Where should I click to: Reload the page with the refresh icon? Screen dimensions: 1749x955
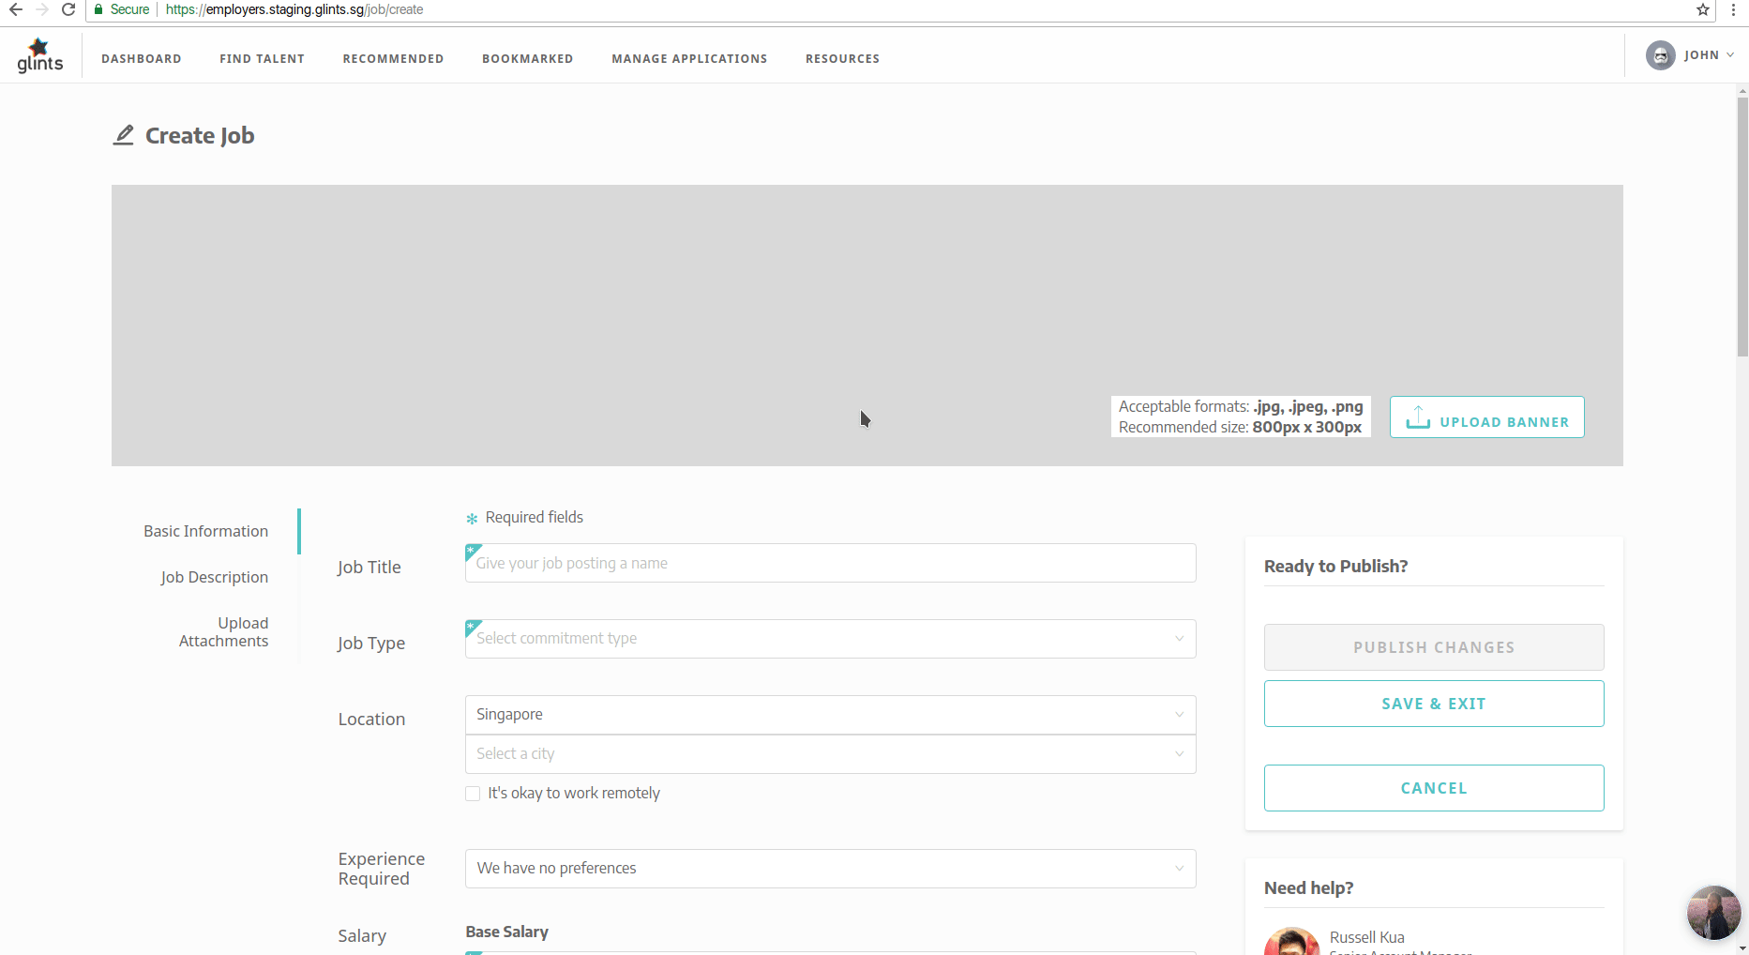pyautogui.click(x=68, y=9)
